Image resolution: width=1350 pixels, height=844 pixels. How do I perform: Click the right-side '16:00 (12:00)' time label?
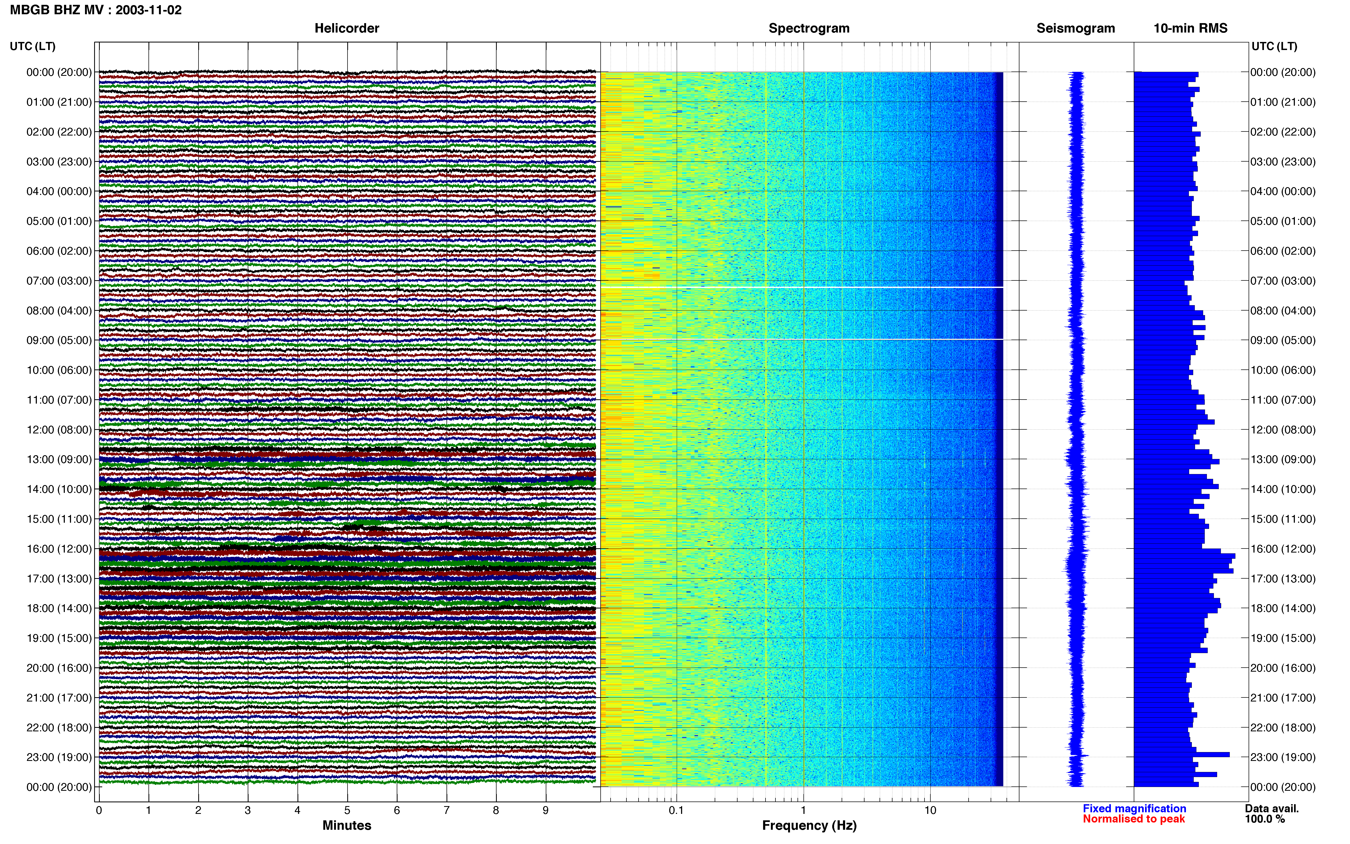(1283, 549)
